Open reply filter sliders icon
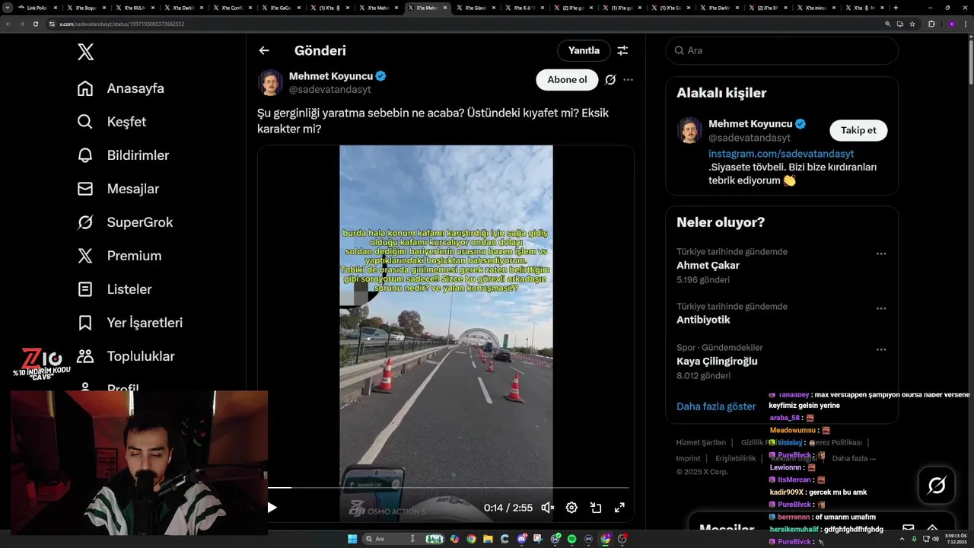This screenshot has width=974, height=548. (x=622, y=51)
